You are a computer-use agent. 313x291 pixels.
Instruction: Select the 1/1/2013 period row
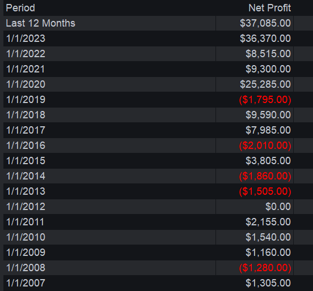(x=158, y=191)
